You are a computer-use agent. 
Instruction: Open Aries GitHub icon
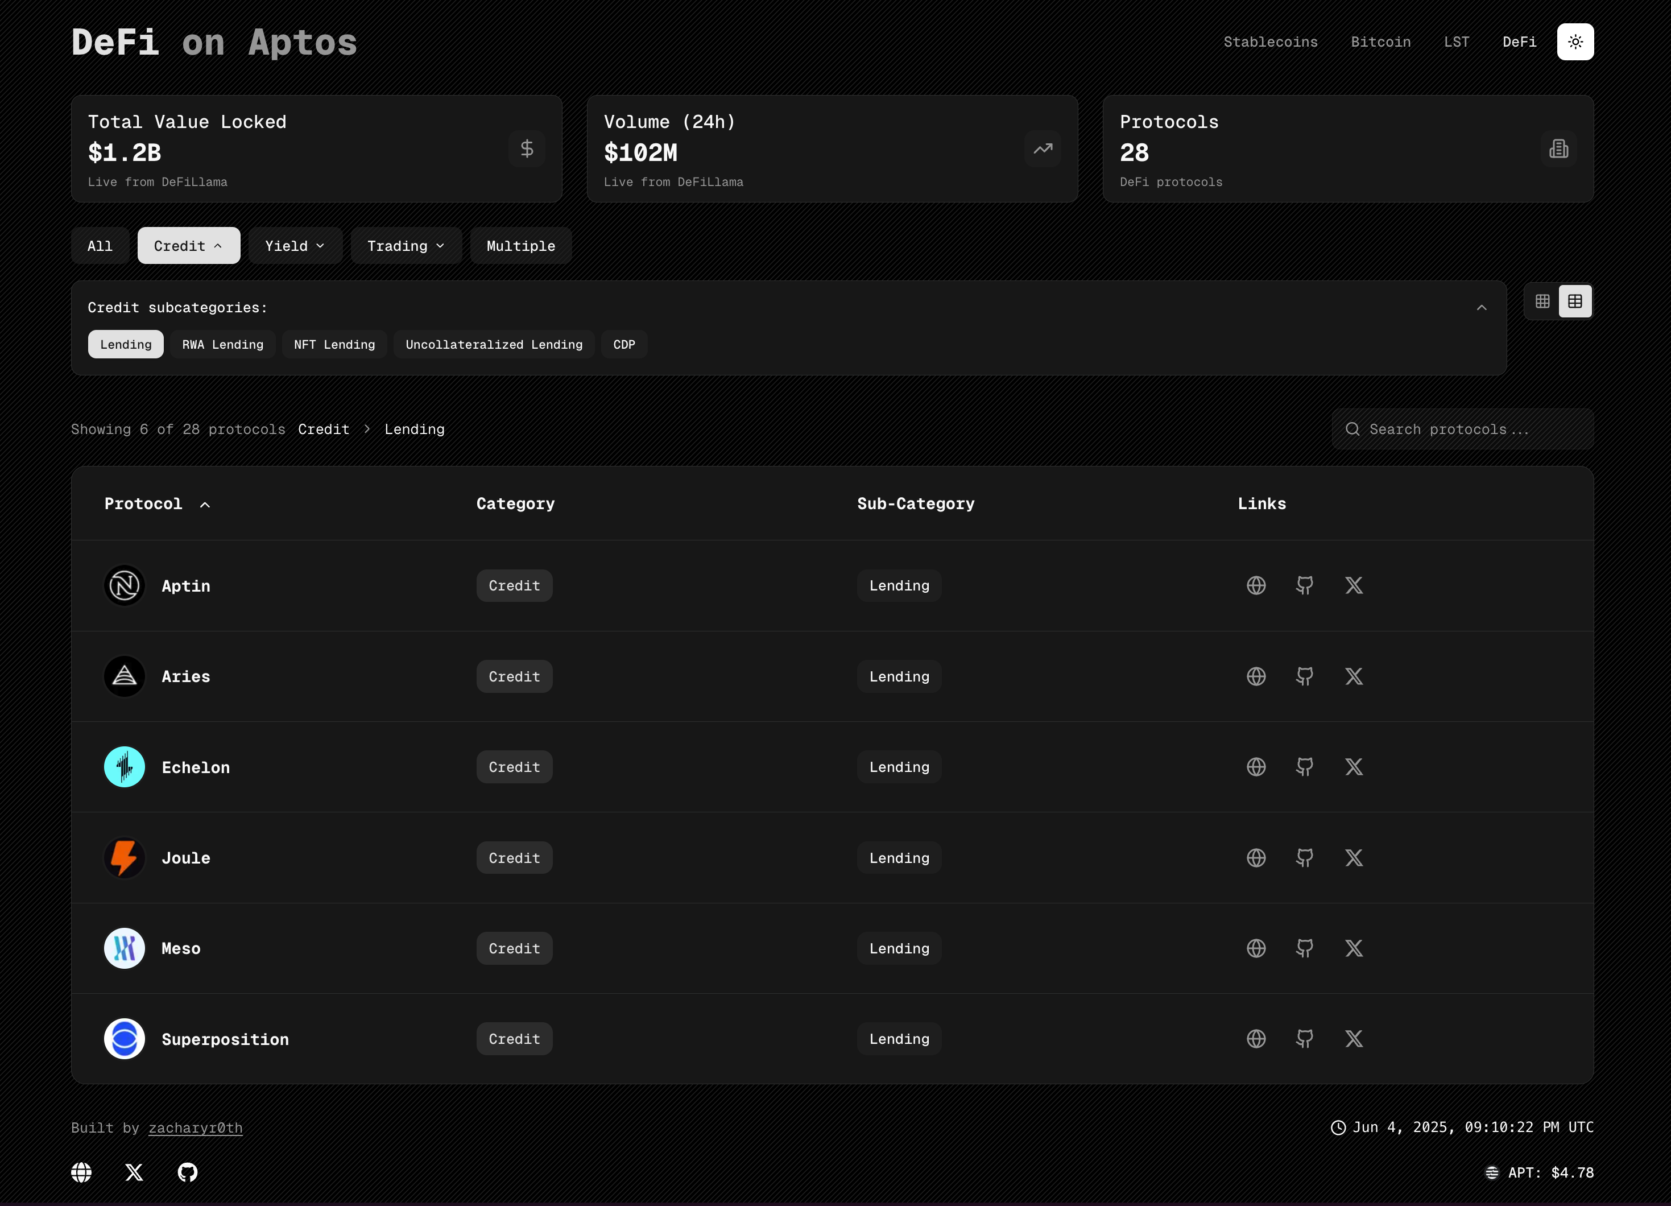pos(1305,676)
